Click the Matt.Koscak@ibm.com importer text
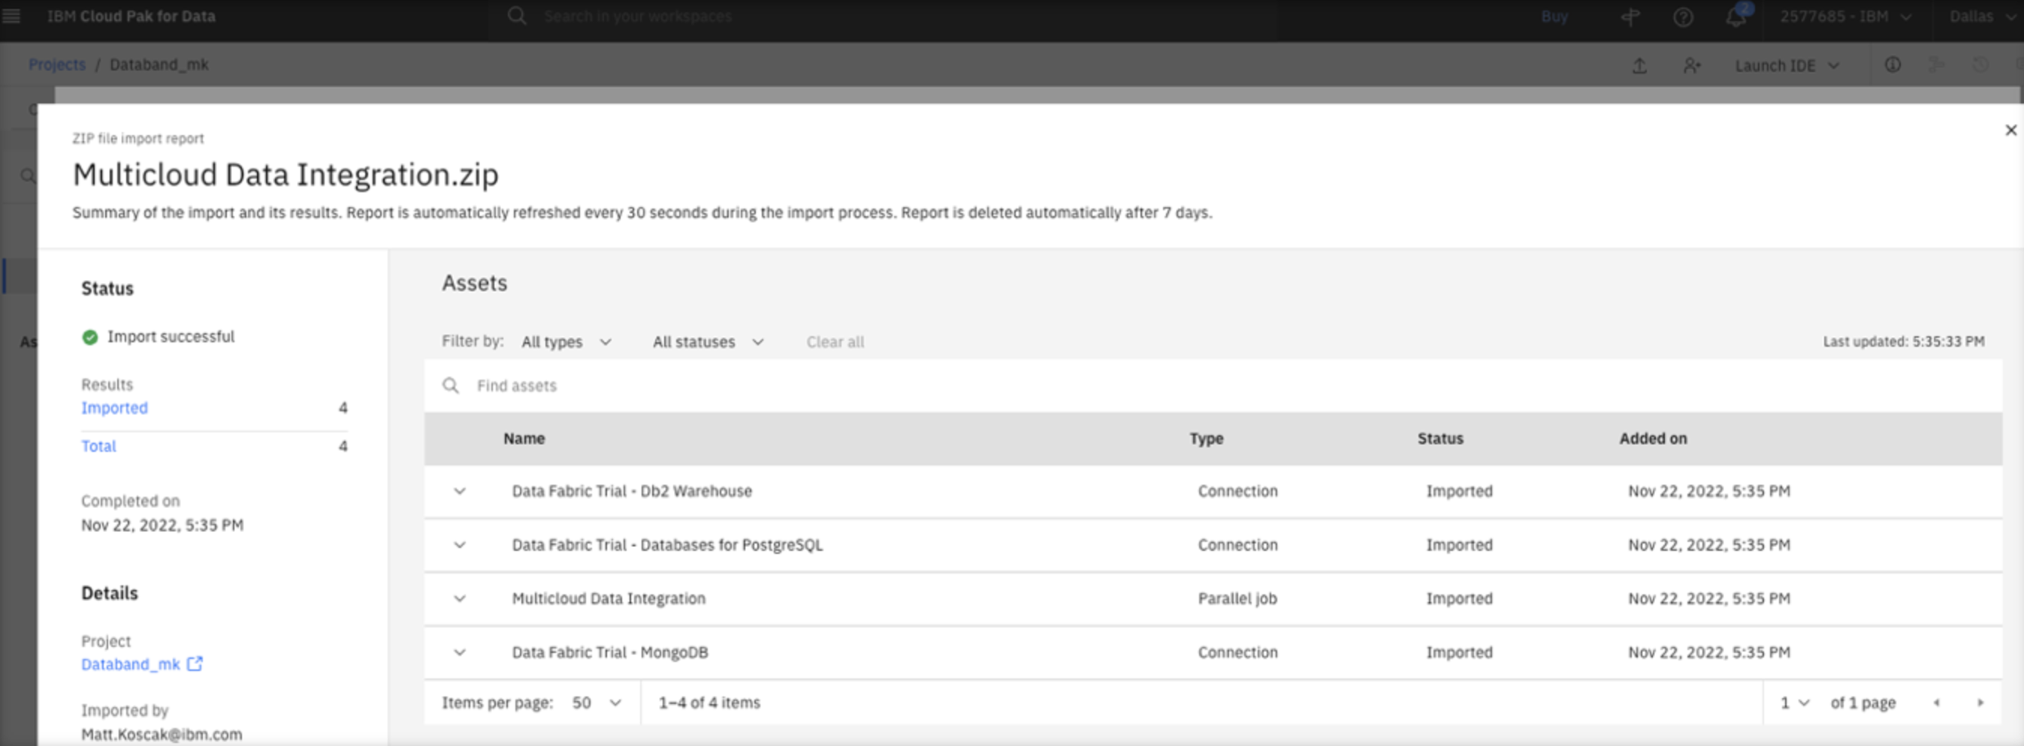 point(162,735)
